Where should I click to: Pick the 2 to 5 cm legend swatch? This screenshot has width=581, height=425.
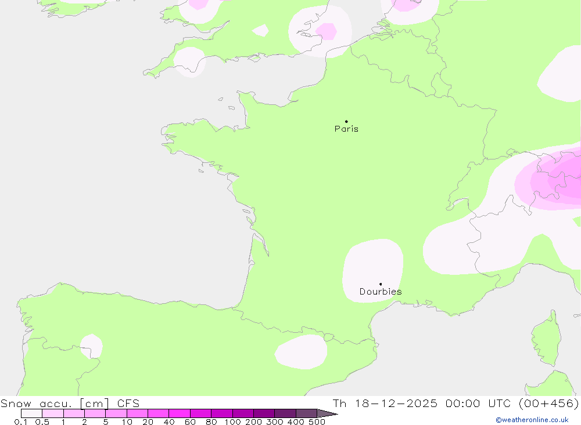[x=95, y=413]
